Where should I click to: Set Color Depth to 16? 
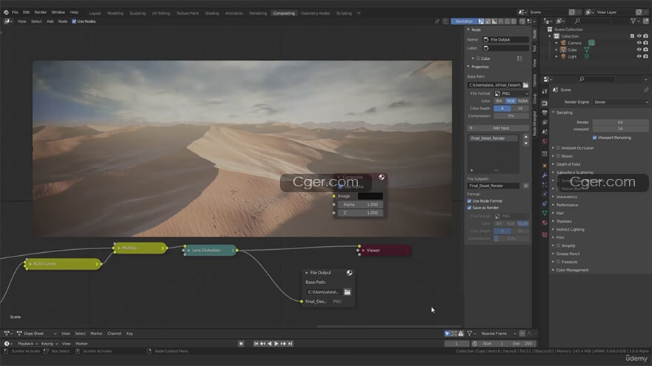point(520,108)
